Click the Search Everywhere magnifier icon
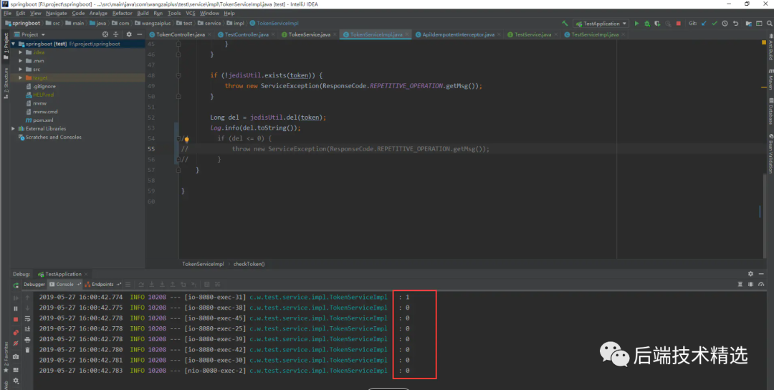The image size is (774, 390). [769, 23]
